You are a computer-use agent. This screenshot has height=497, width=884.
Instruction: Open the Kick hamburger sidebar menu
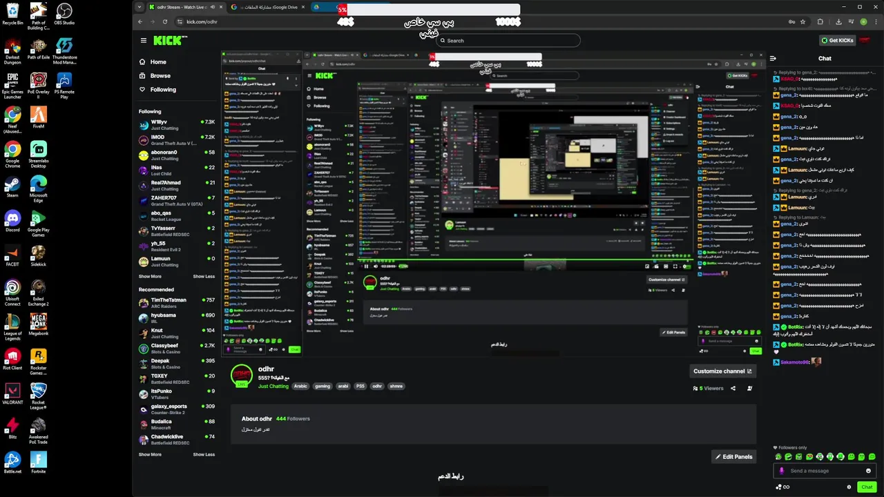click(143, 41)
